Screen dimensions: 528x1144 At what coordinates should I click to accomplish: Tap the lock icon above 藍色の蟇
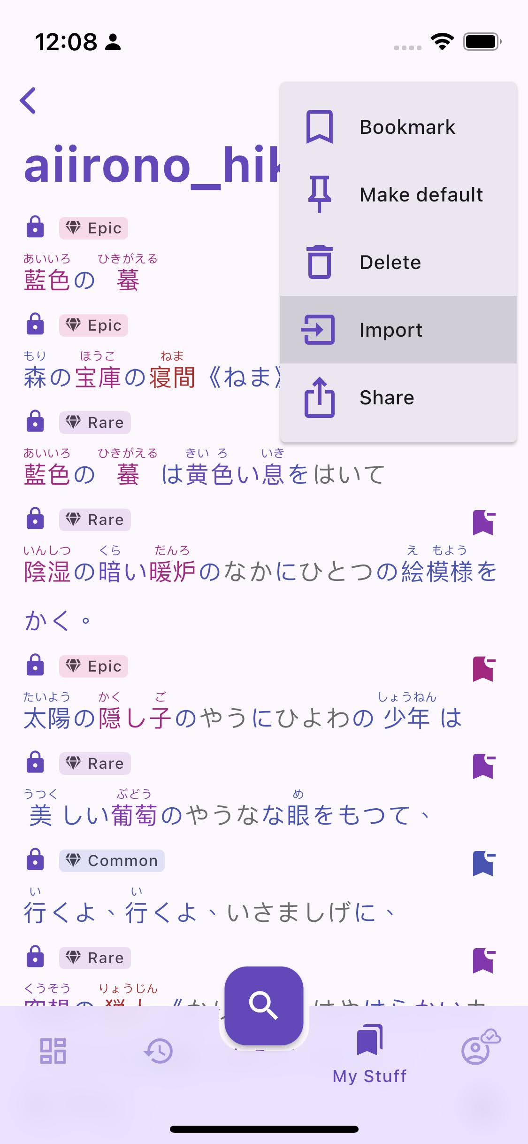pyautogui.click(x=35, y=227)
